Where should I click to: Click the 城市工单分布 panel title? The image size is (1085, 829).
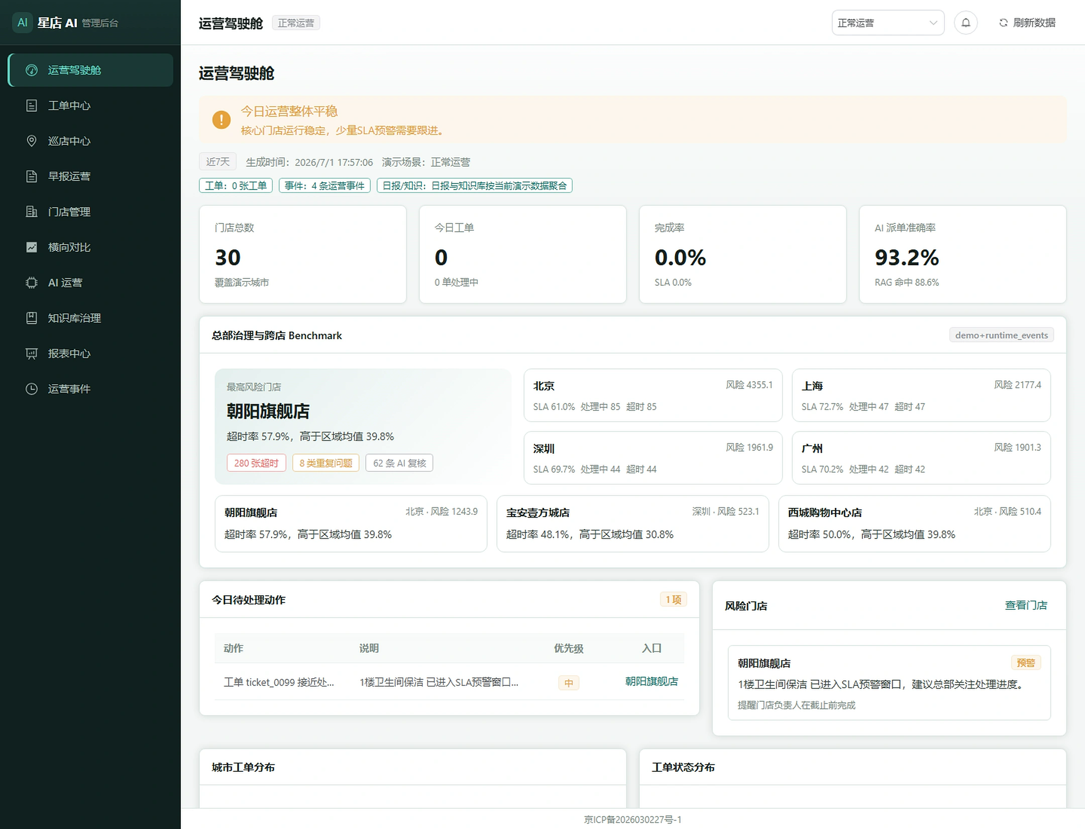click(243, 767)
